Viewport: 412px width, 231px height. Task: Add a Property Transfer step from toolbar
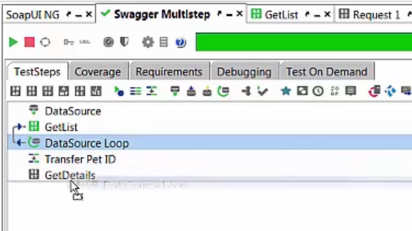[151, 91]
